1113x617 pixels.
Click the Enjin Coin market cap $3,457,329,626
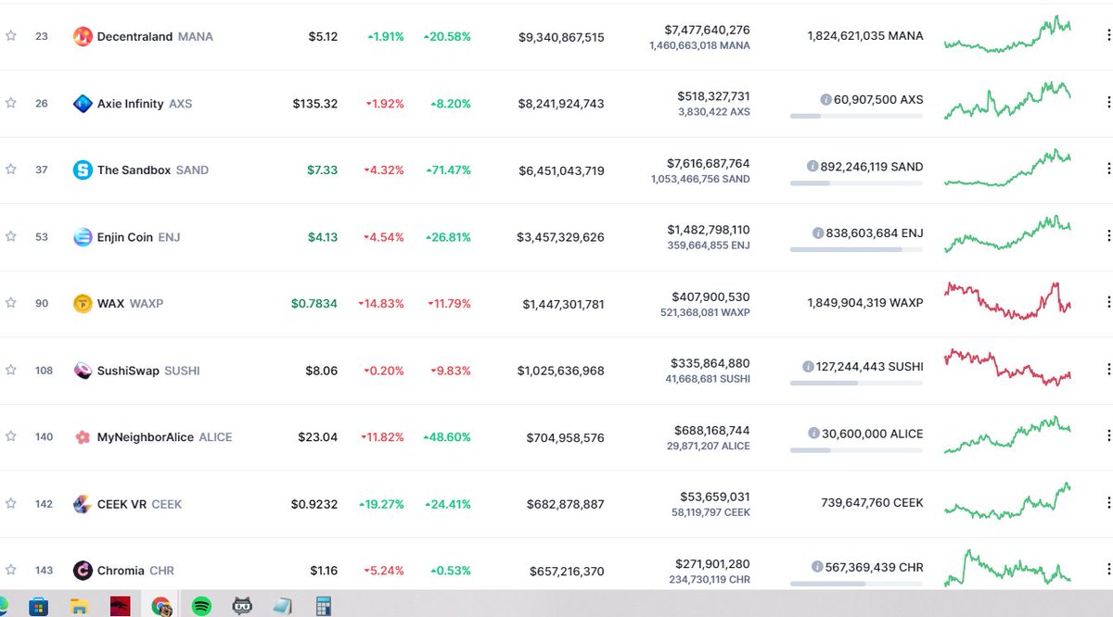[x=560, y=237]
